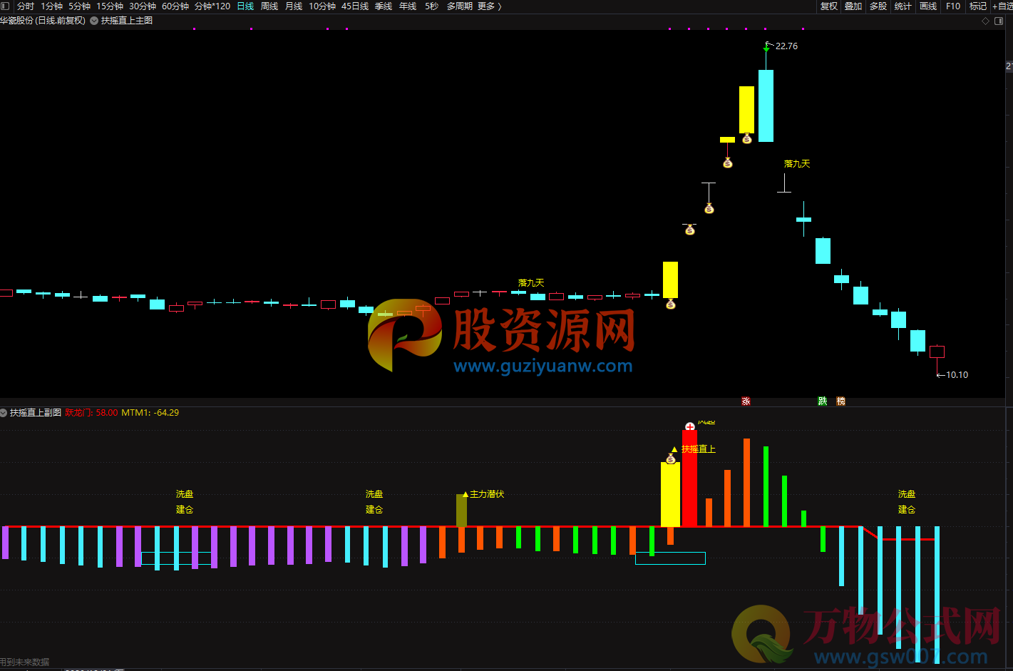The height and width of the screenshot is (671, 1013).
Task: Toggle the side panel icon at top-right
Action: tap(999, 21)
